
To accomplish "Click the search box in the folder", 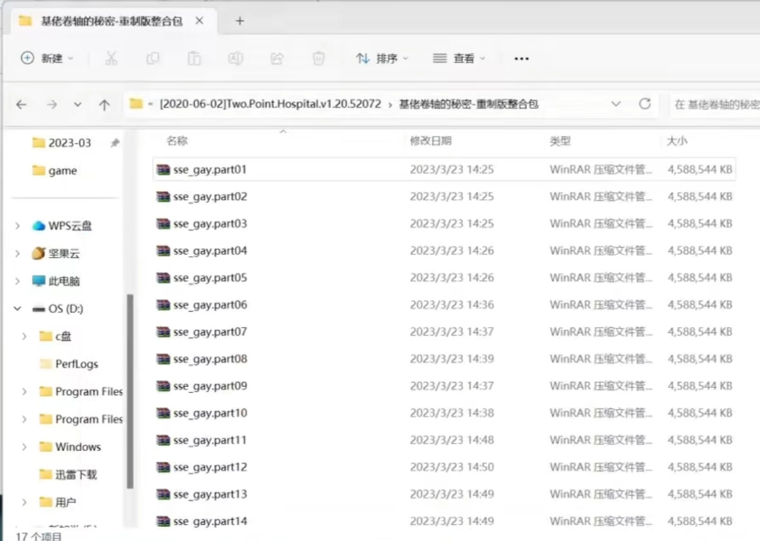I will tap(716, 104).
